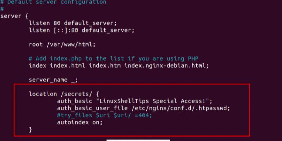Click the "server_name _;" directive
Image resolution: width=282 pixels, height=141 pixels.
point(53,80)
